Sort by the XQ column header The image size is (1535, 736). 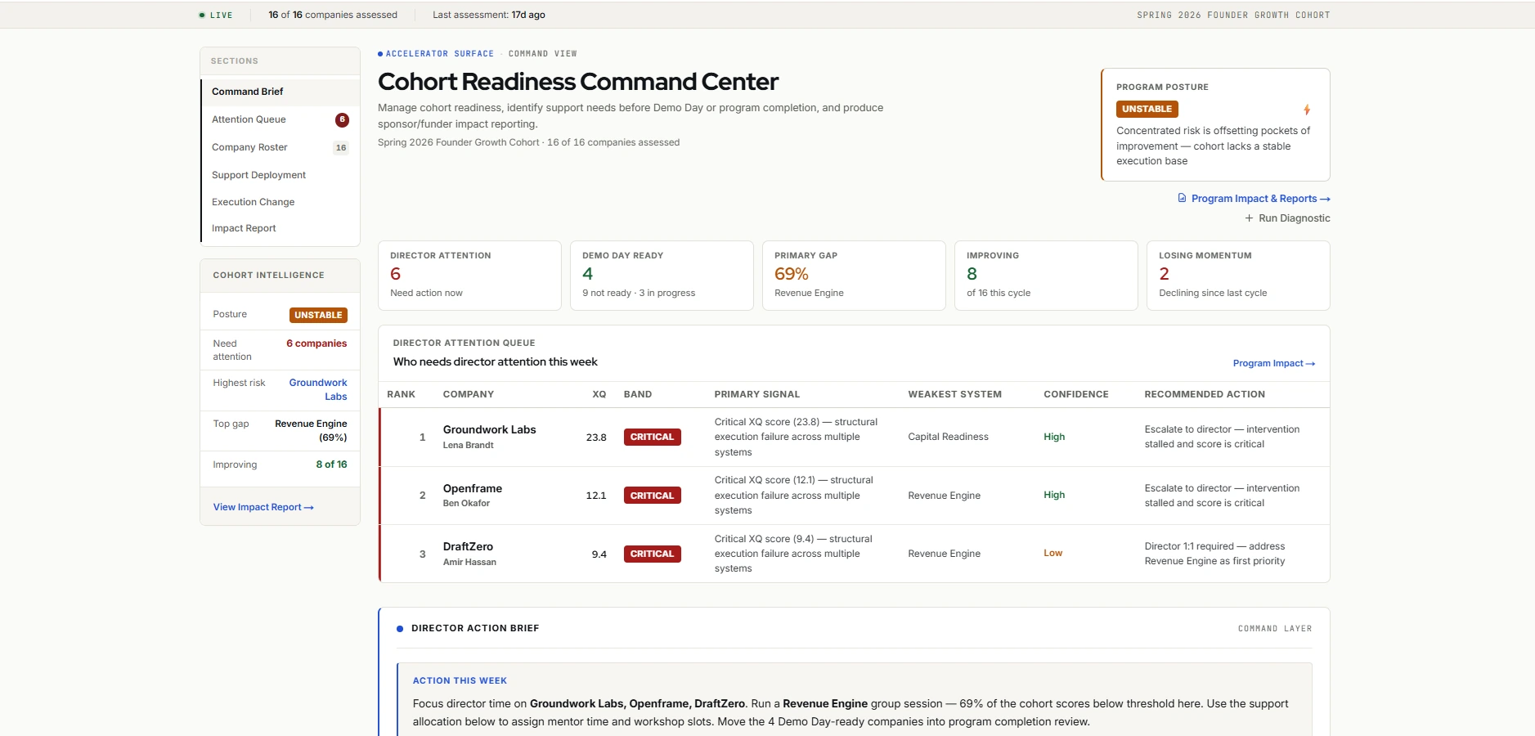click(599, 394)
